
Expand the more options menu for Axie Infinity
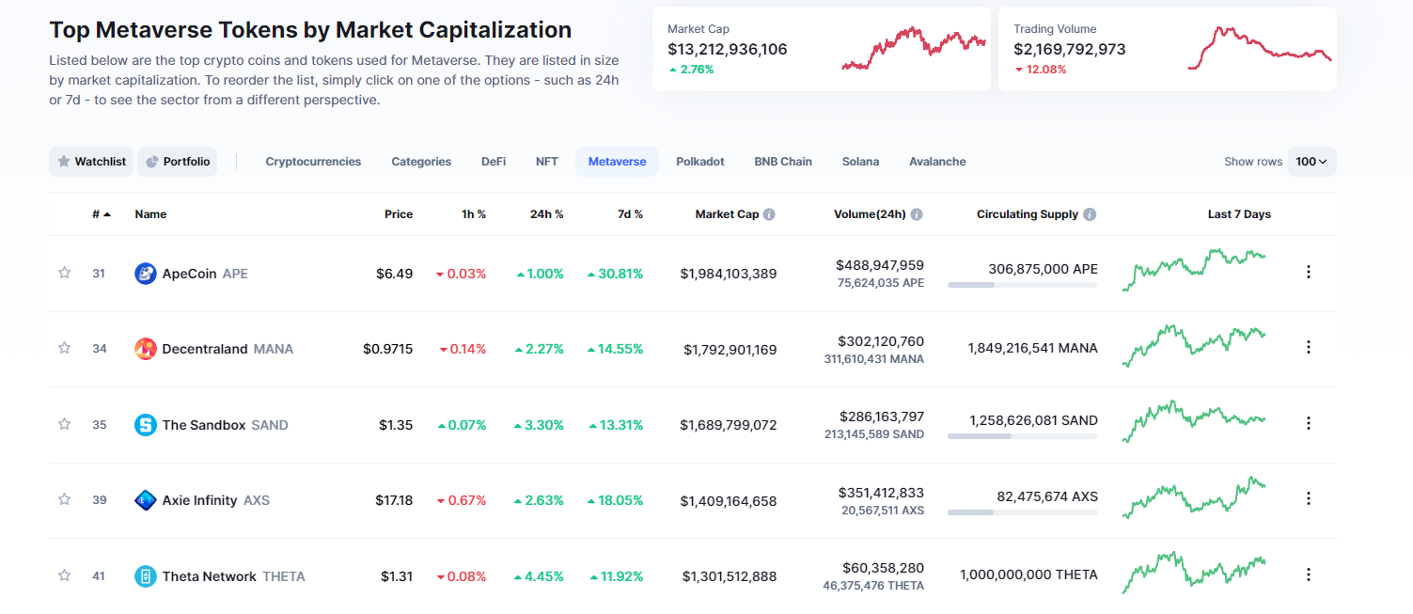[x=1308, y=498]
